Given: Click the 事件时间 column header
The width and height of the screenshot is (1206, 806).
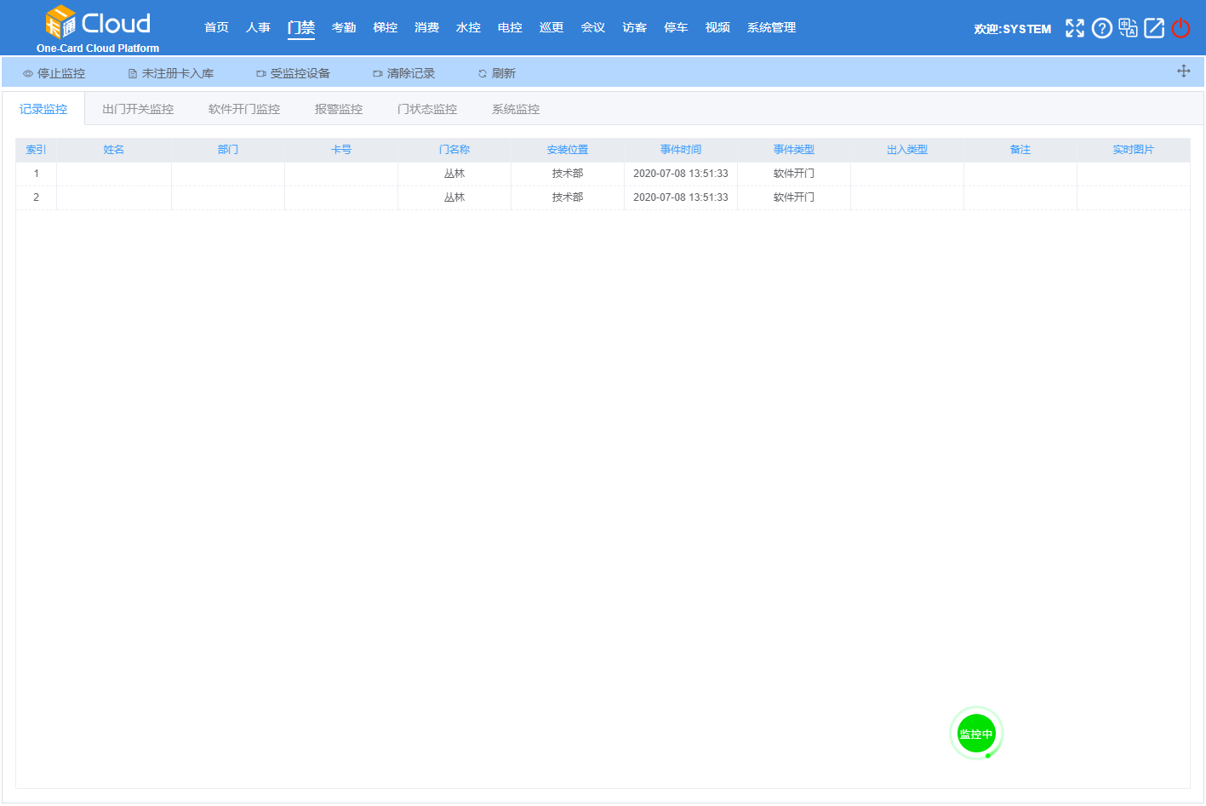Looking at the screenshot, I should pyautogui.click(x=681, y=150).
